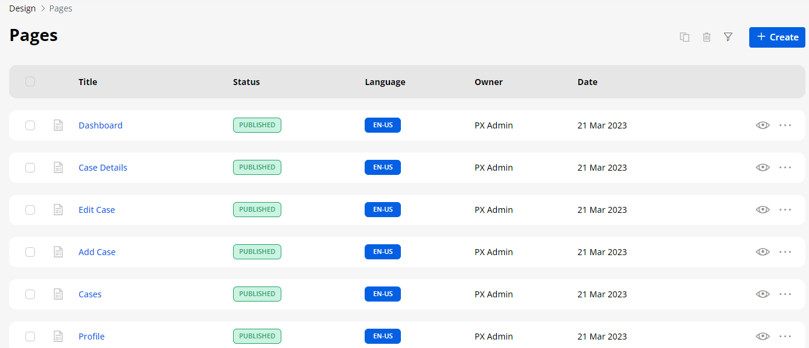Click the PUBLISHED status badge for Profile
The height and width of the screenshot is (348, 809).
(x=257, y=337)
